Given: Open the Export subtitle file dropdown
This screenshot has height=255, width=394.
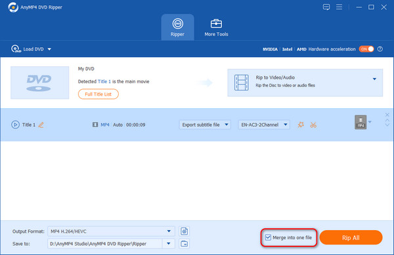Looking at the screenshot, I should 205,125.
